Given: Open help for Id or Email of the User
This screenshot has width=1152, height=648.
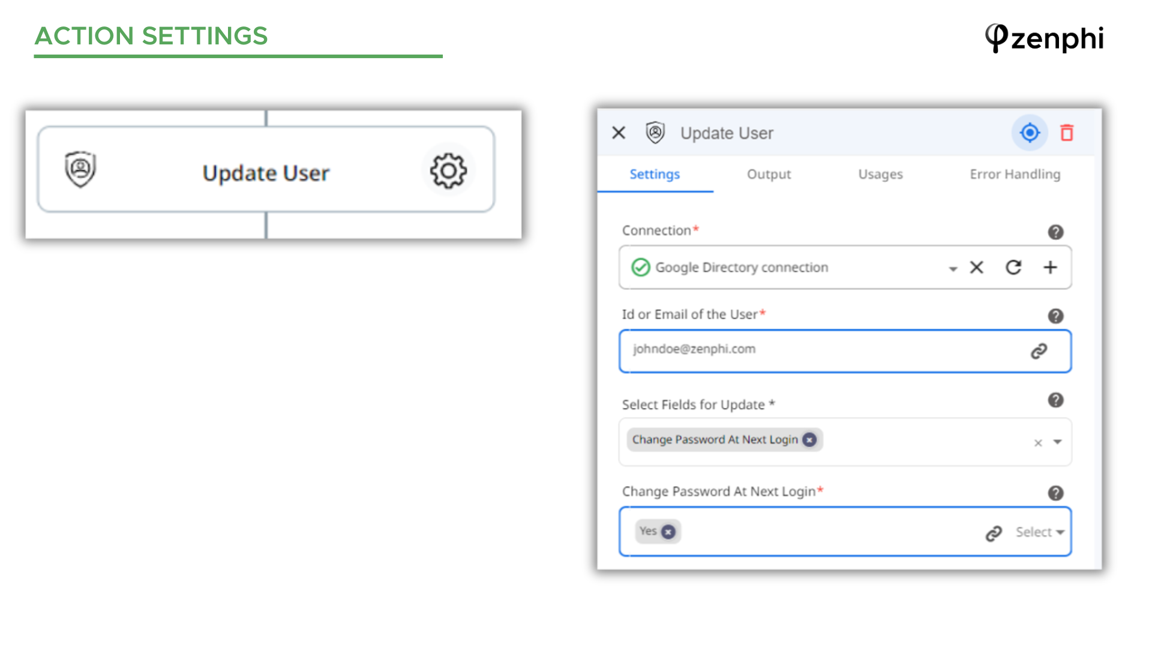Looking at the screenshot, I should [x=1055, y=316].
